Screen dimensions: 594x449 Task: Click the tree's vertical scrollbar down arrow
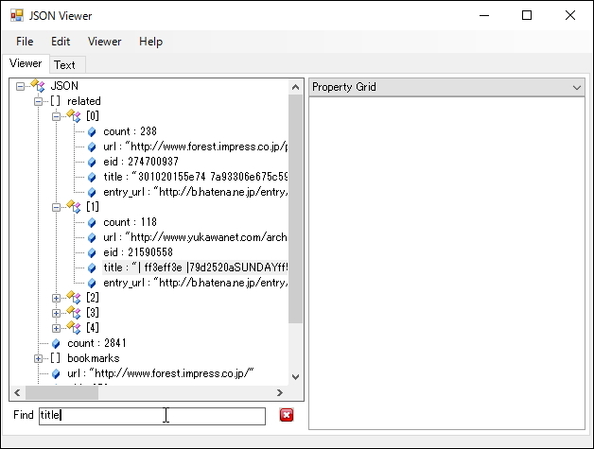(295, 377)
